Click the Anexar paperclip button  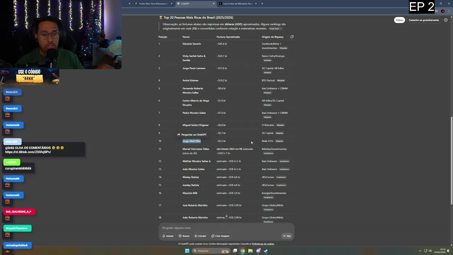tap(168, 236)
